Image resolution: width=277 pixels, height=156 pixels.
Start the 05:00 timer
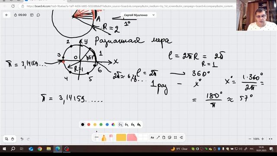click(20, 15)
